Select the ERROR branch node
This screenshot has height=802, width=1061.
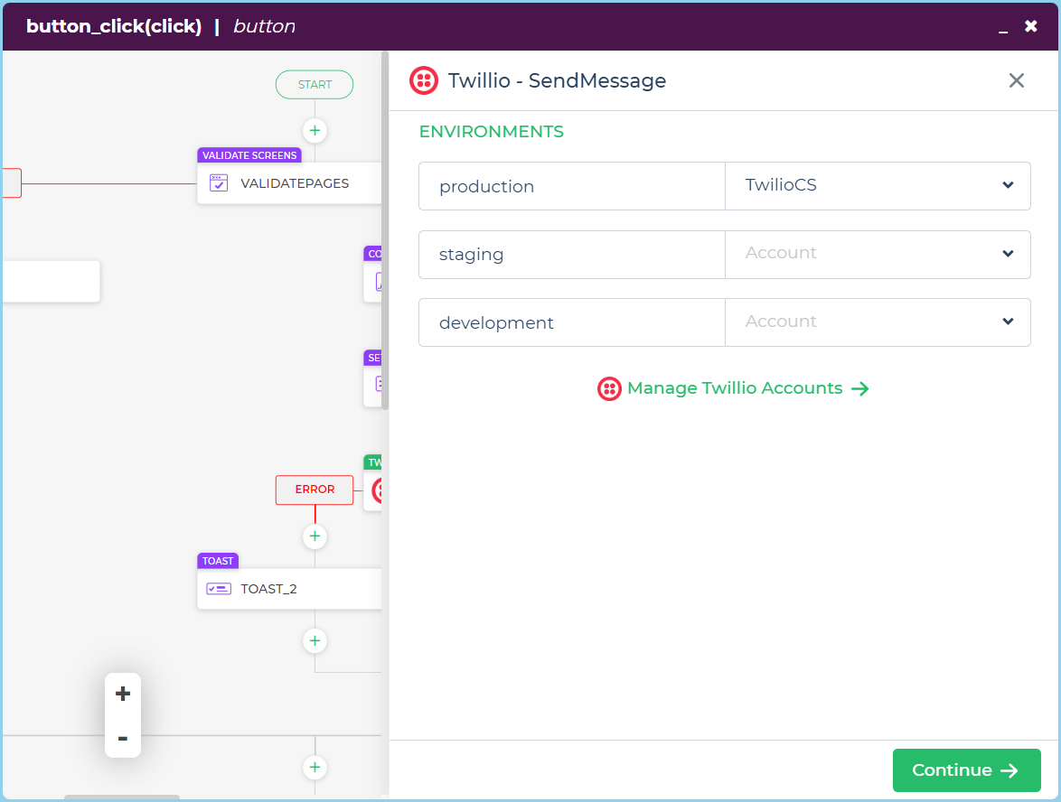click(x=315, y=490)
